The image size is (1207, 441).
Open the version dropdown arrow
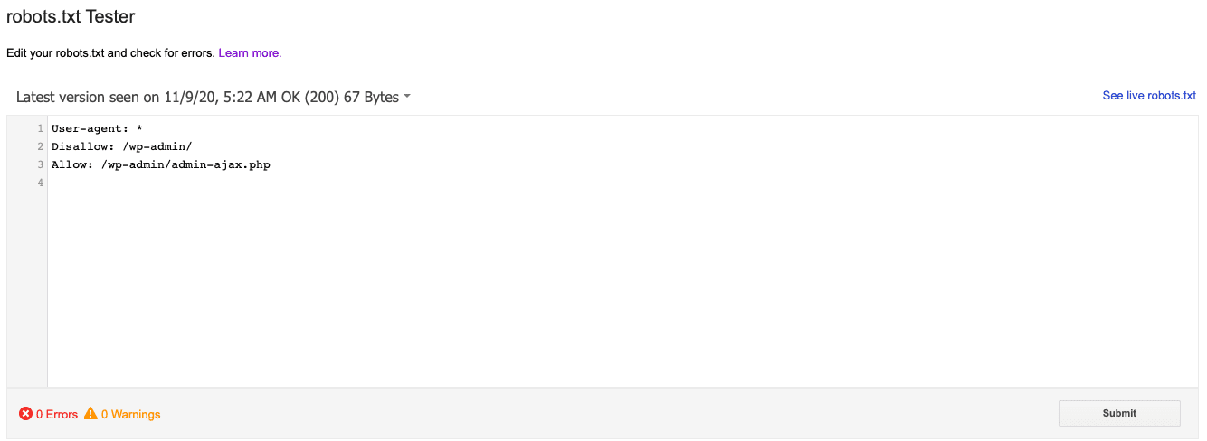coord(407,97)
